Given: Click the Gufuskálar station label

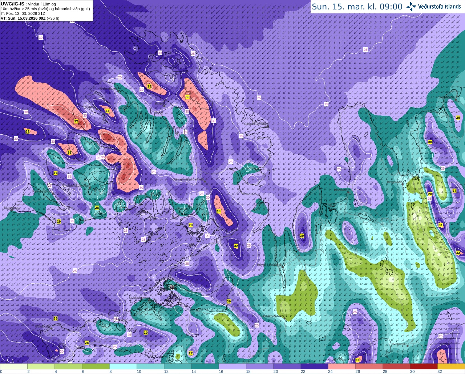Looking at the screenshot, I should click(42, 326).
